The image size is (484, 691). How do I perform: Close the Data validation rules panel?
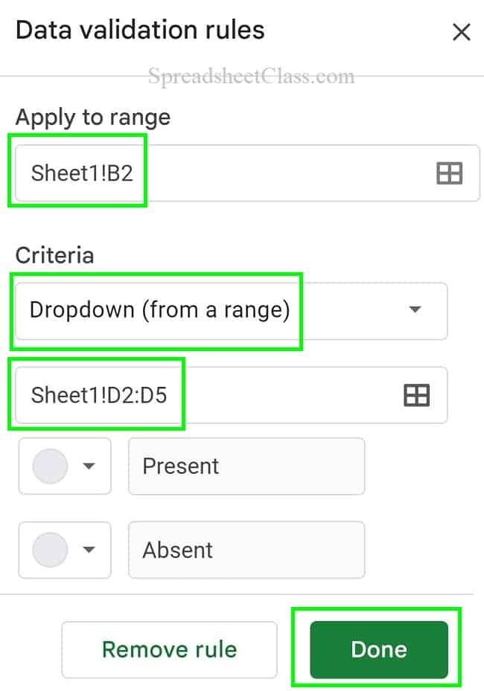point(462,32)
